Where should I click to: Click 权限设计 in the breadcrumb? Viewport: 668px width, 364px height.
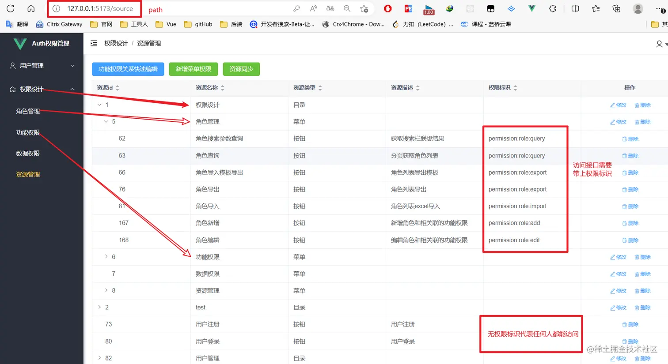(x=116, y=43)
